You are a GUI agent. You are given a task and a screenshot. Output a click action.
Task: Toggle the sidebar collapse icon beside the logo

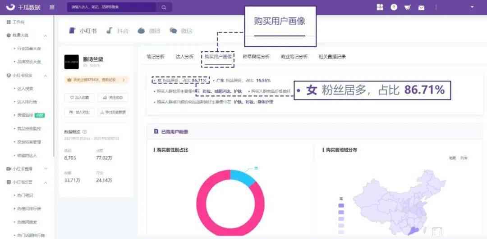(52, 7)
